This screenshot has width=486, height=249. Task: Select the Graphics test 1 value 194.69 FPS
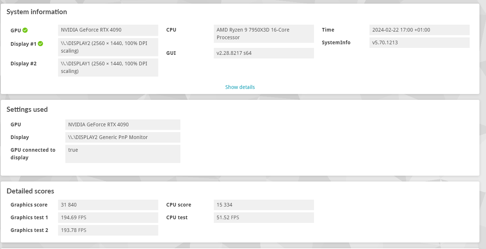[108, 217]
